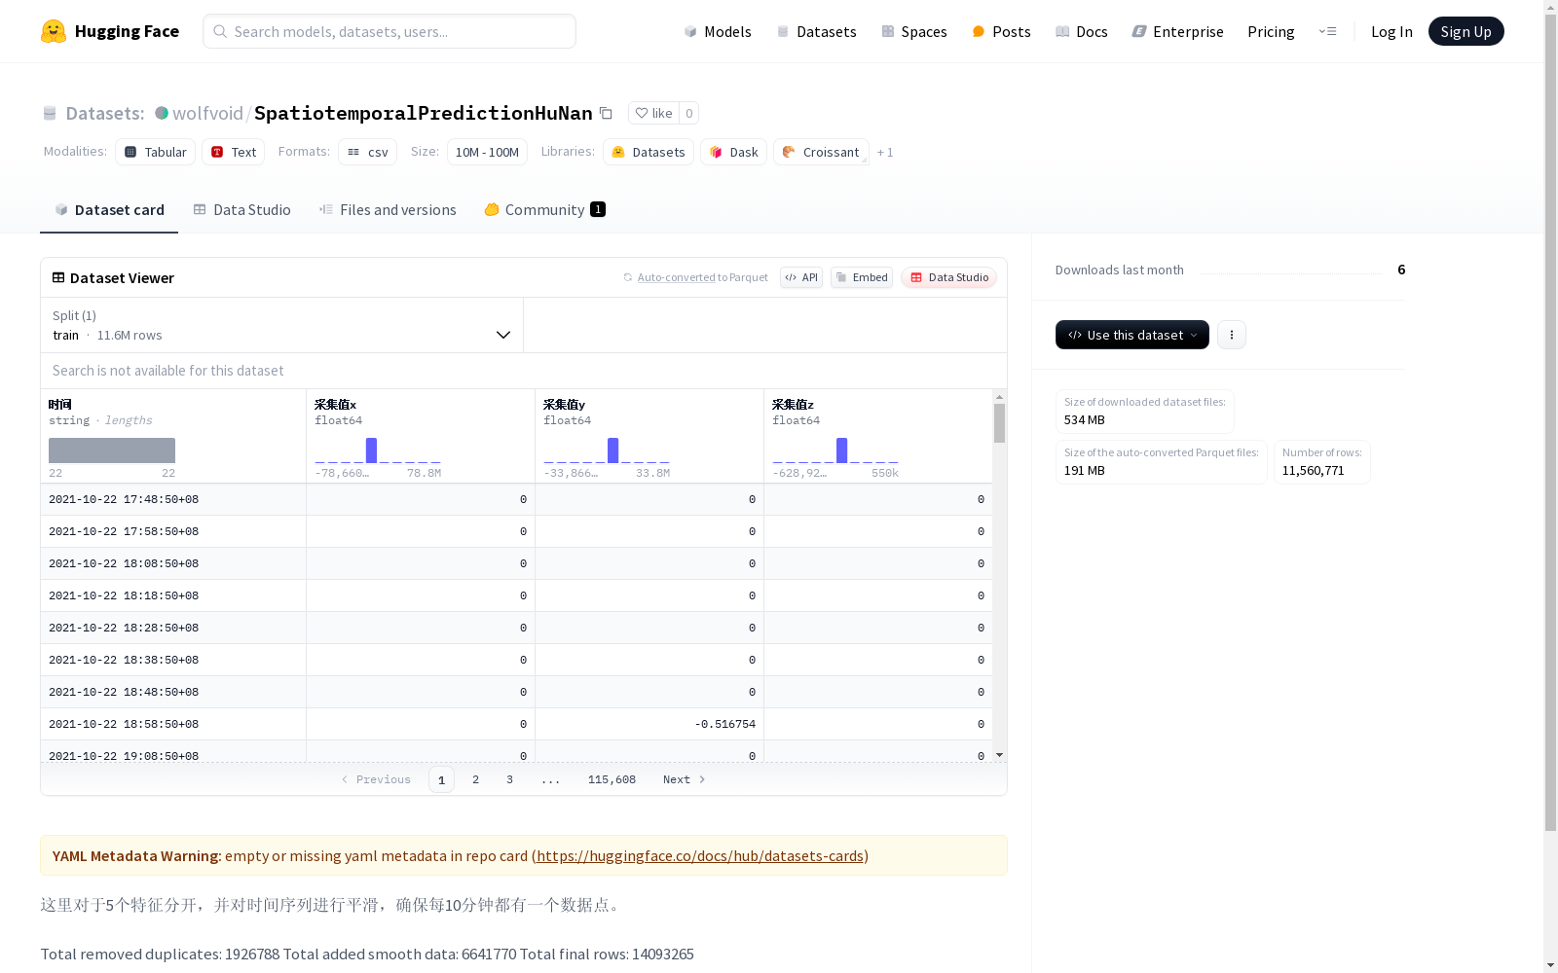Viewport: 1558px width, 973px height.
Task: Click the Datasets: breadcrumb link
Action: (x=104, y=113)
